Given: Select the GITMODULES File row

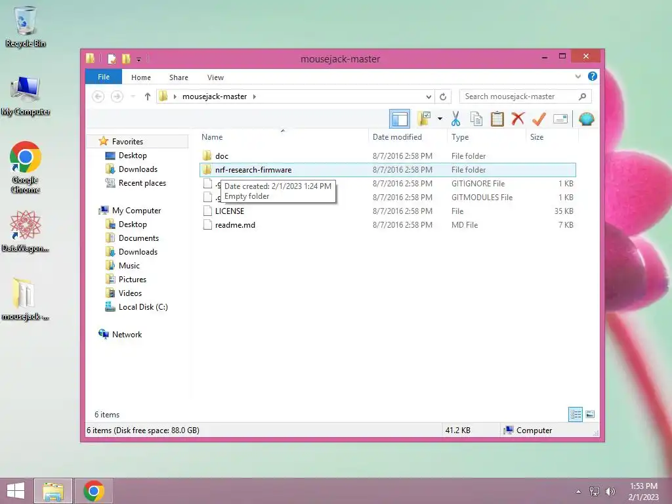Looking at the screenshot, I should point(388,197).
